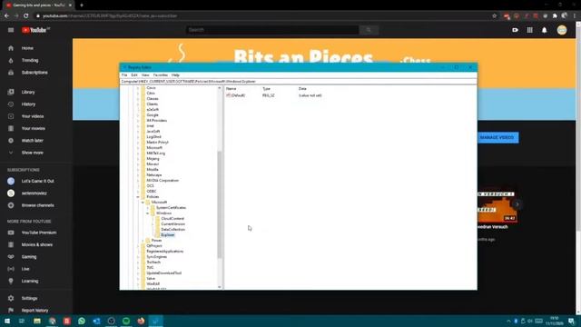Collapse the Windows key under Policies
Viewport: 581px width, 327px height.
coord(148,213)
